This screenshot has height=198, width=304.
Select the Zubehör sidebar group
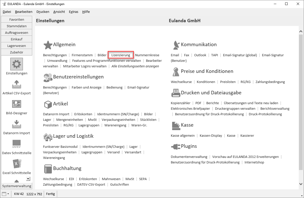17,52
